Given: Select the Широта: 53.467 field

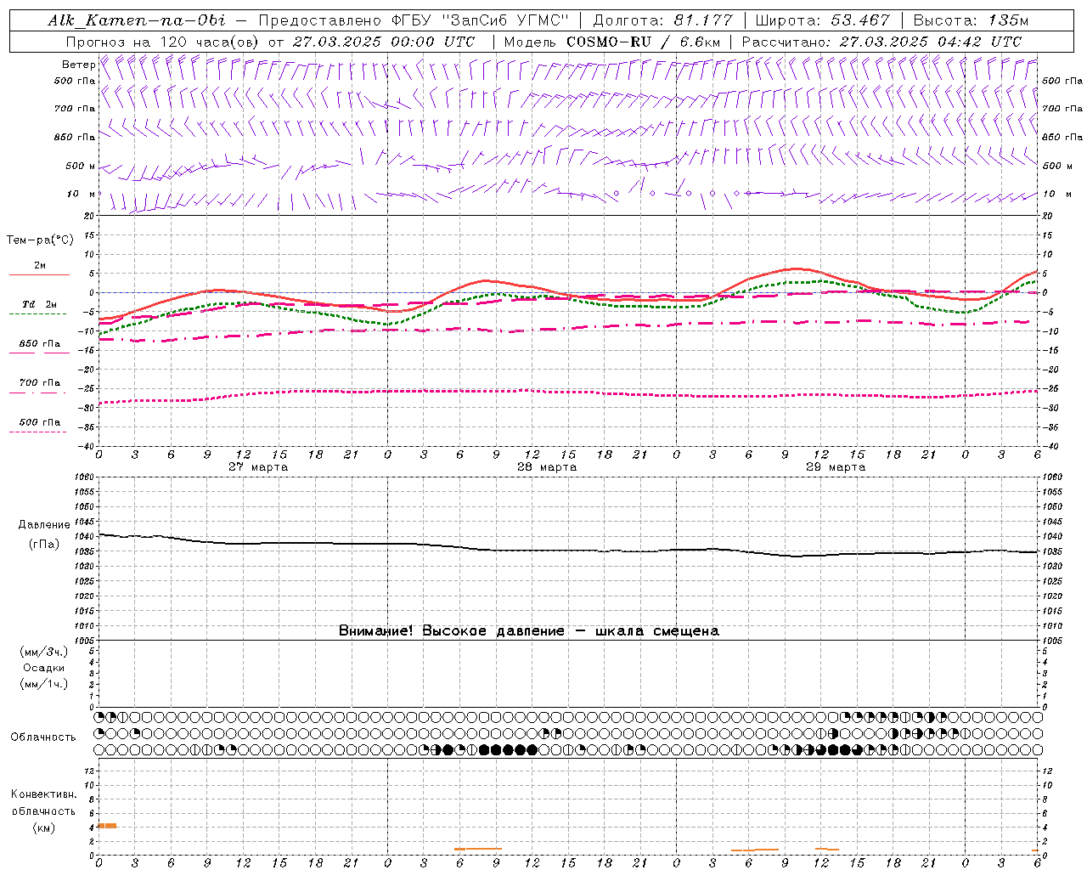Looking at the screenshot, I should 822,20.
